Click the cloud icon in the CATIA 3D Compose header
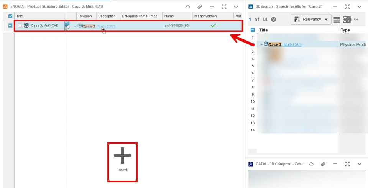Image resolution: width=368 pixels, height=188 pixels. pos(311,164)
